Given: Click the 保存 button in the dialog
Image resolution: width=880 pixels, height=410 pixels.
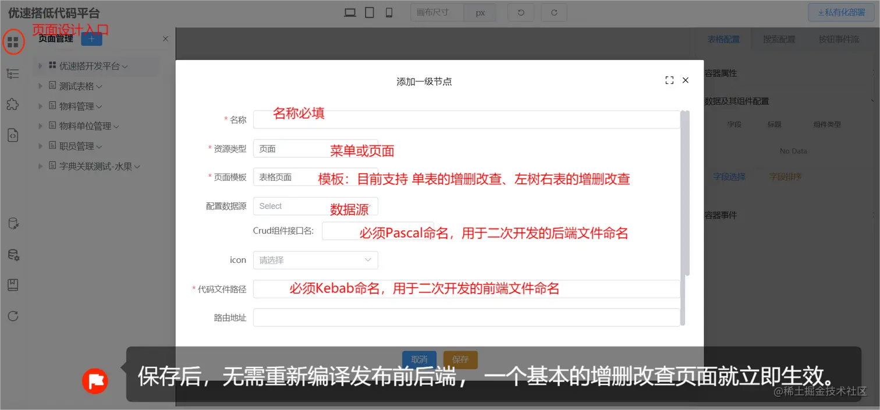Looking at the screenshot, I should tap(460, 359).
